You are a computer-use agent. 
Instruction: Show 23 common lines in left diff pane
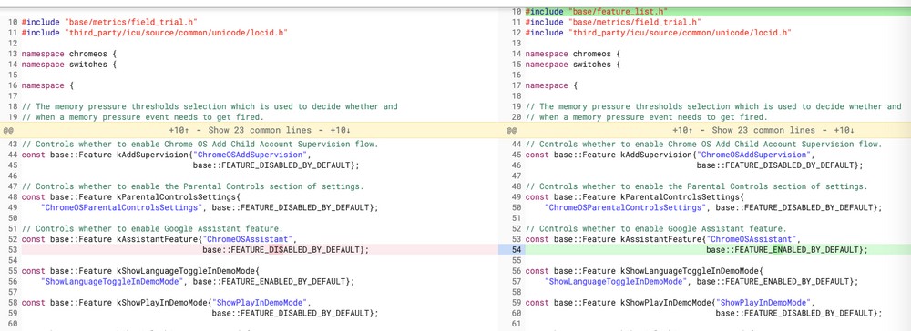coord(260,130)
